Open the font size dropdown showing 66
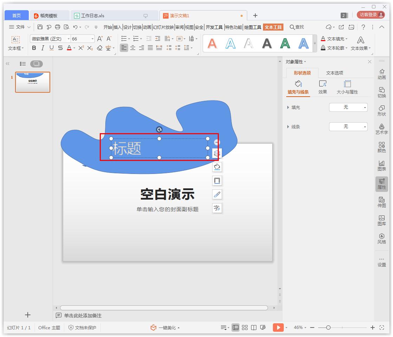 [91, 38]
